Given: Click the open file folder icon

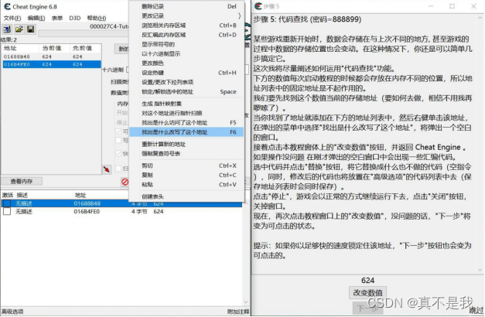Looking at the screenshot, I should pos(19,29).
